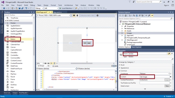Collapse the Common category

click(x=120, y=71)
